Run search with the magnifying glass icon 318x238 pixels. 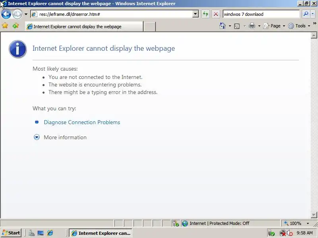(306, 14)
